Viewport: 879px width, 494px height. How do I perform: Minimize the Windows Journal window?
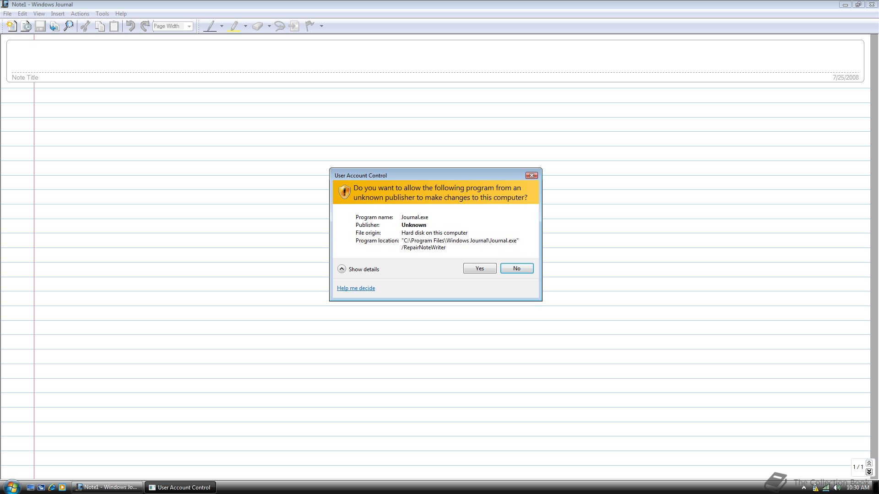point(845,5)
